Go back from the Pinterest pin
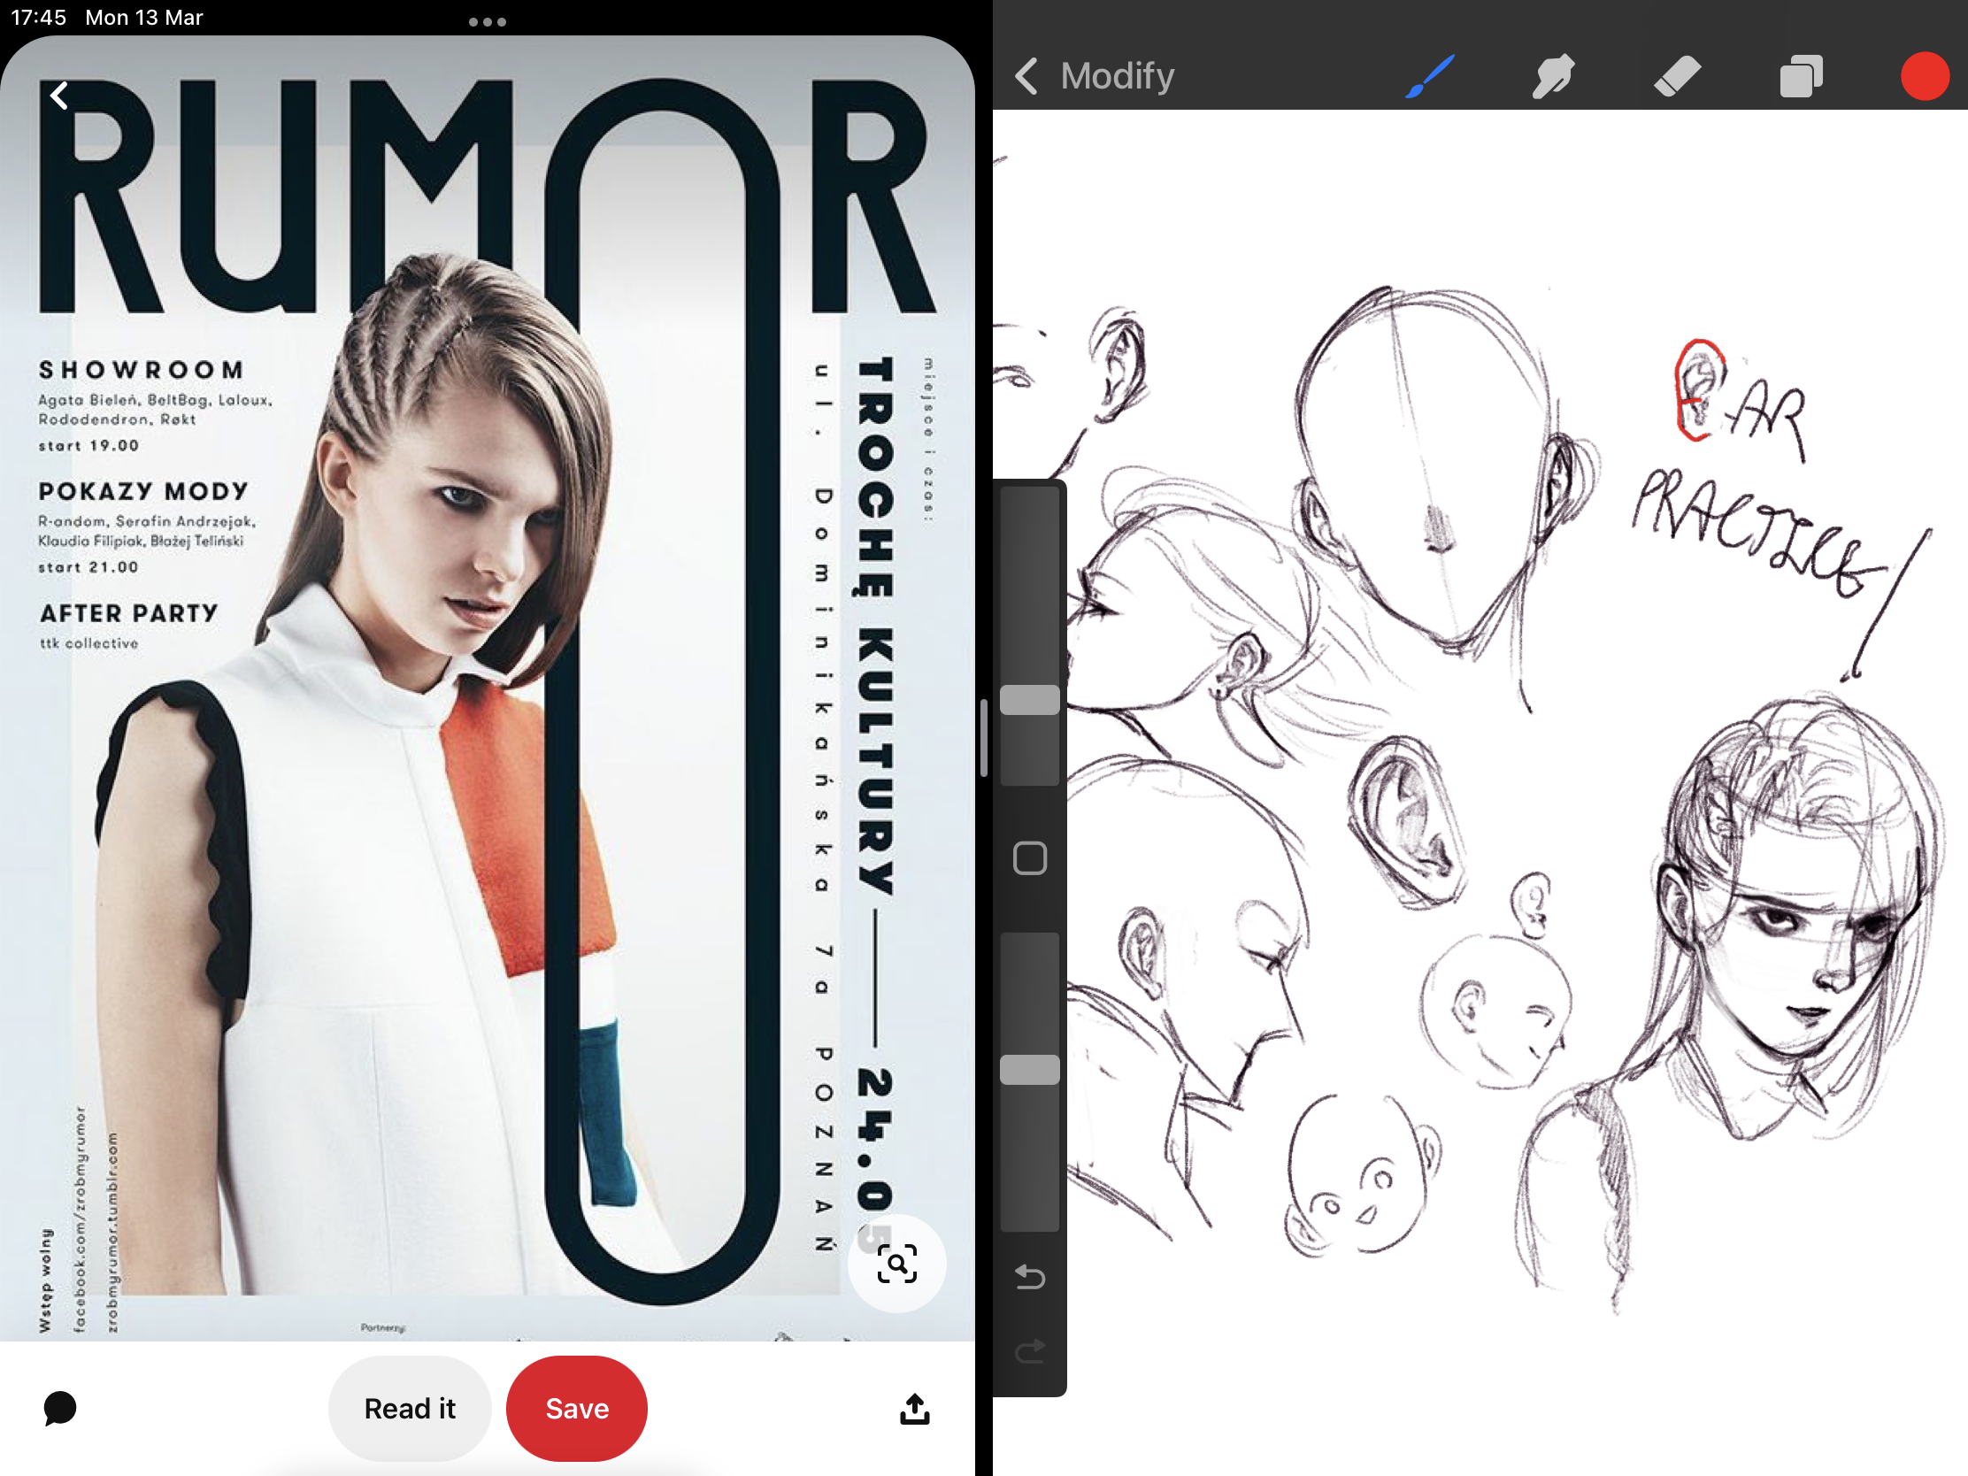Screen dimensions: 1968x1476 (x=59, y=96)
